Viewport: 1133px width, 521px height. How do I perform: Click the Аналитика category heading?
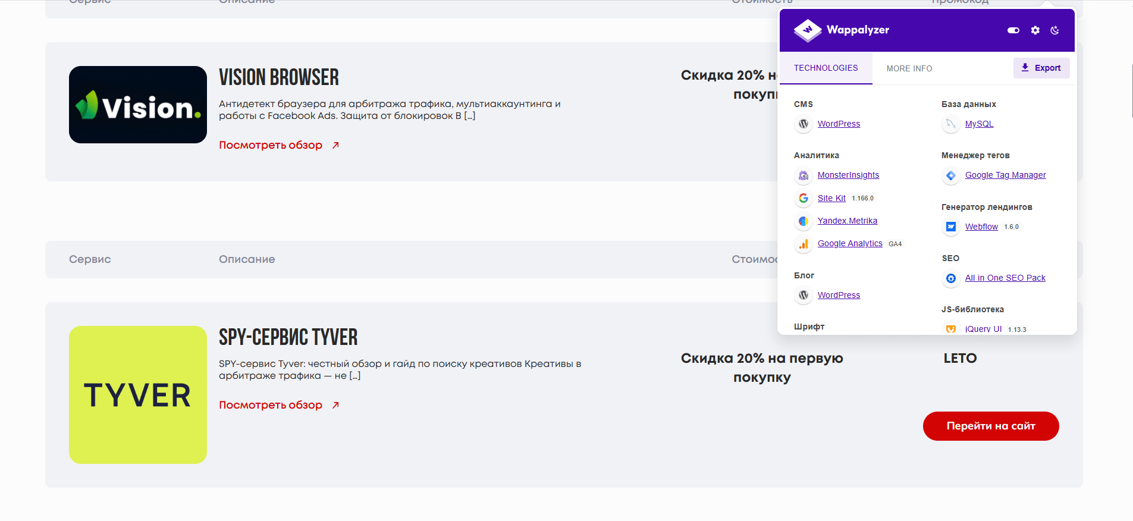(x=817, y=155)
